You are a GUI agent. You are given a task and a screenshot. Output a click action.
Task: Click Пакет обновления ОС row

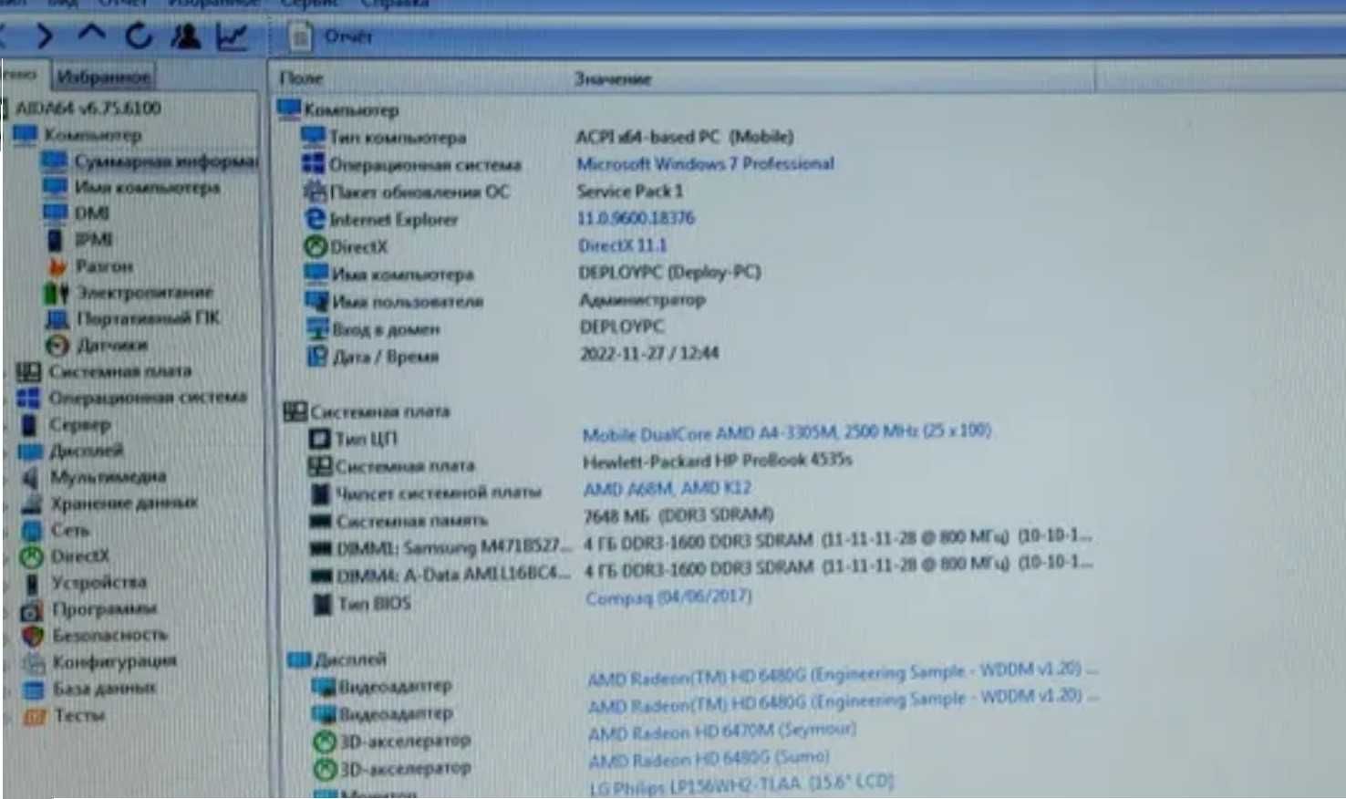tap(492, 192)
